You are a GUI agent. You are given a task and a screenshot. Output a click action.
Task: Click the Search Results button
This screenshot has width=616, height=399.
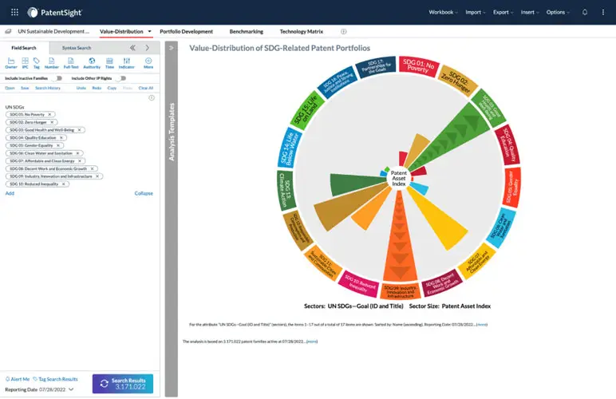(x=122, y=384)
